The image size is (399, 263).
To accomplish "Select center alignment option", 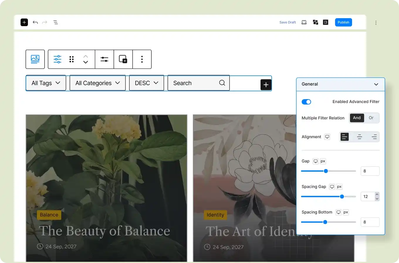I will click(x=359, y=137).
